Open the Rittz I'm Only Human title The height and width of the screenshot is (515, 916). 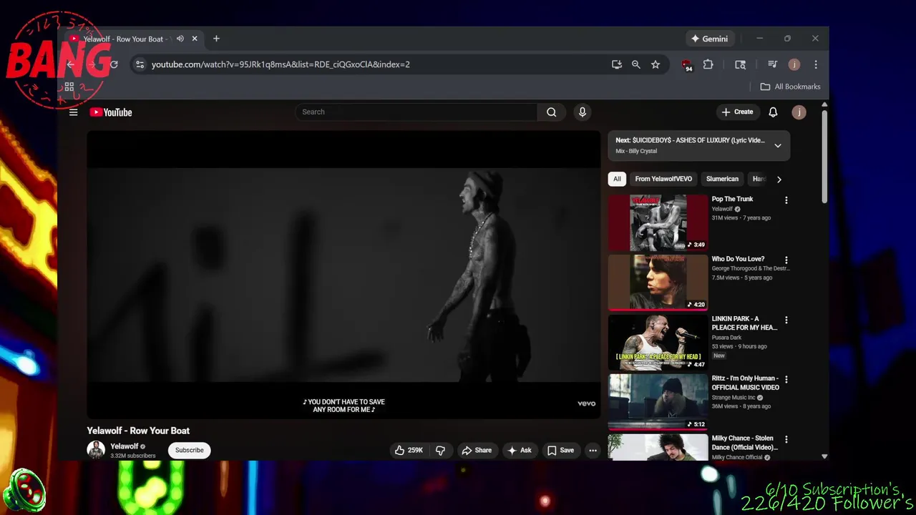pos(745,383)
